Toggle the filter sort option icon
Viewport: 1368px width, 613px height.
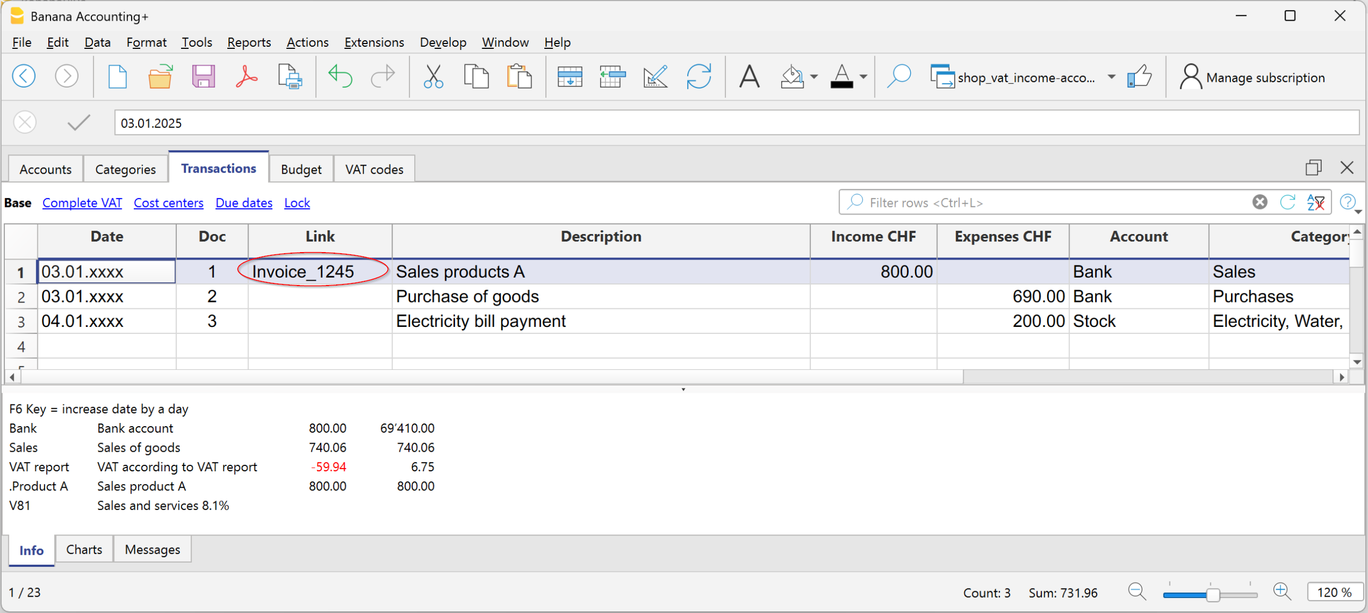coord(1315,202)
